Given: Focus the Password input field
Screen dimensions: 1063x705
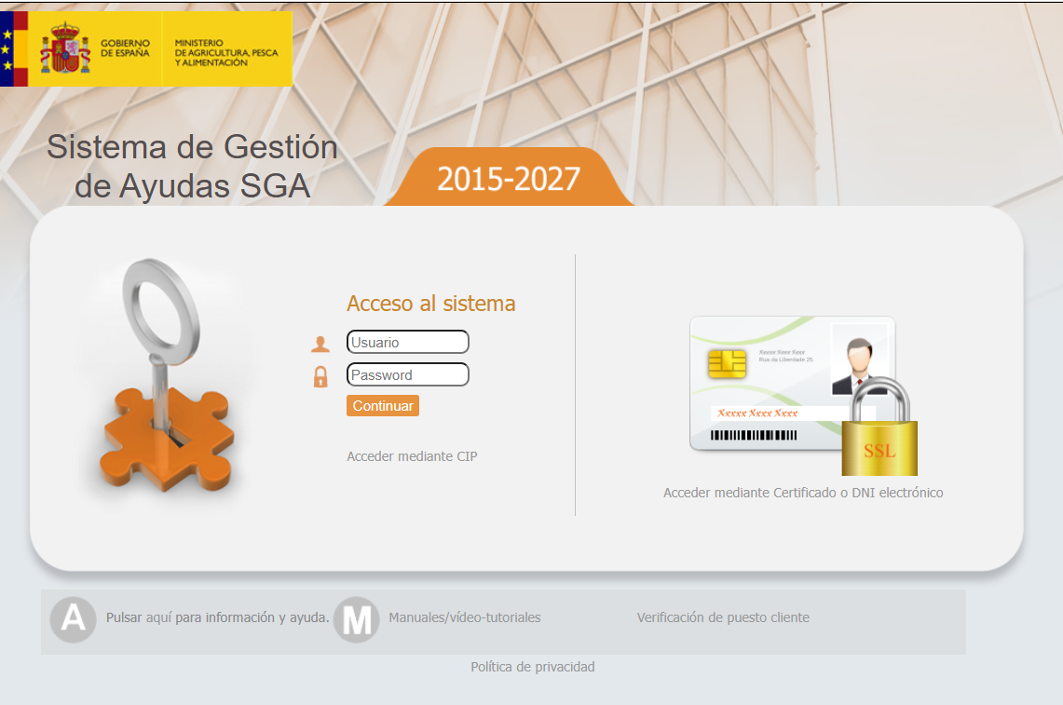Looking at the screenshot, I should [x=407, y=375].
